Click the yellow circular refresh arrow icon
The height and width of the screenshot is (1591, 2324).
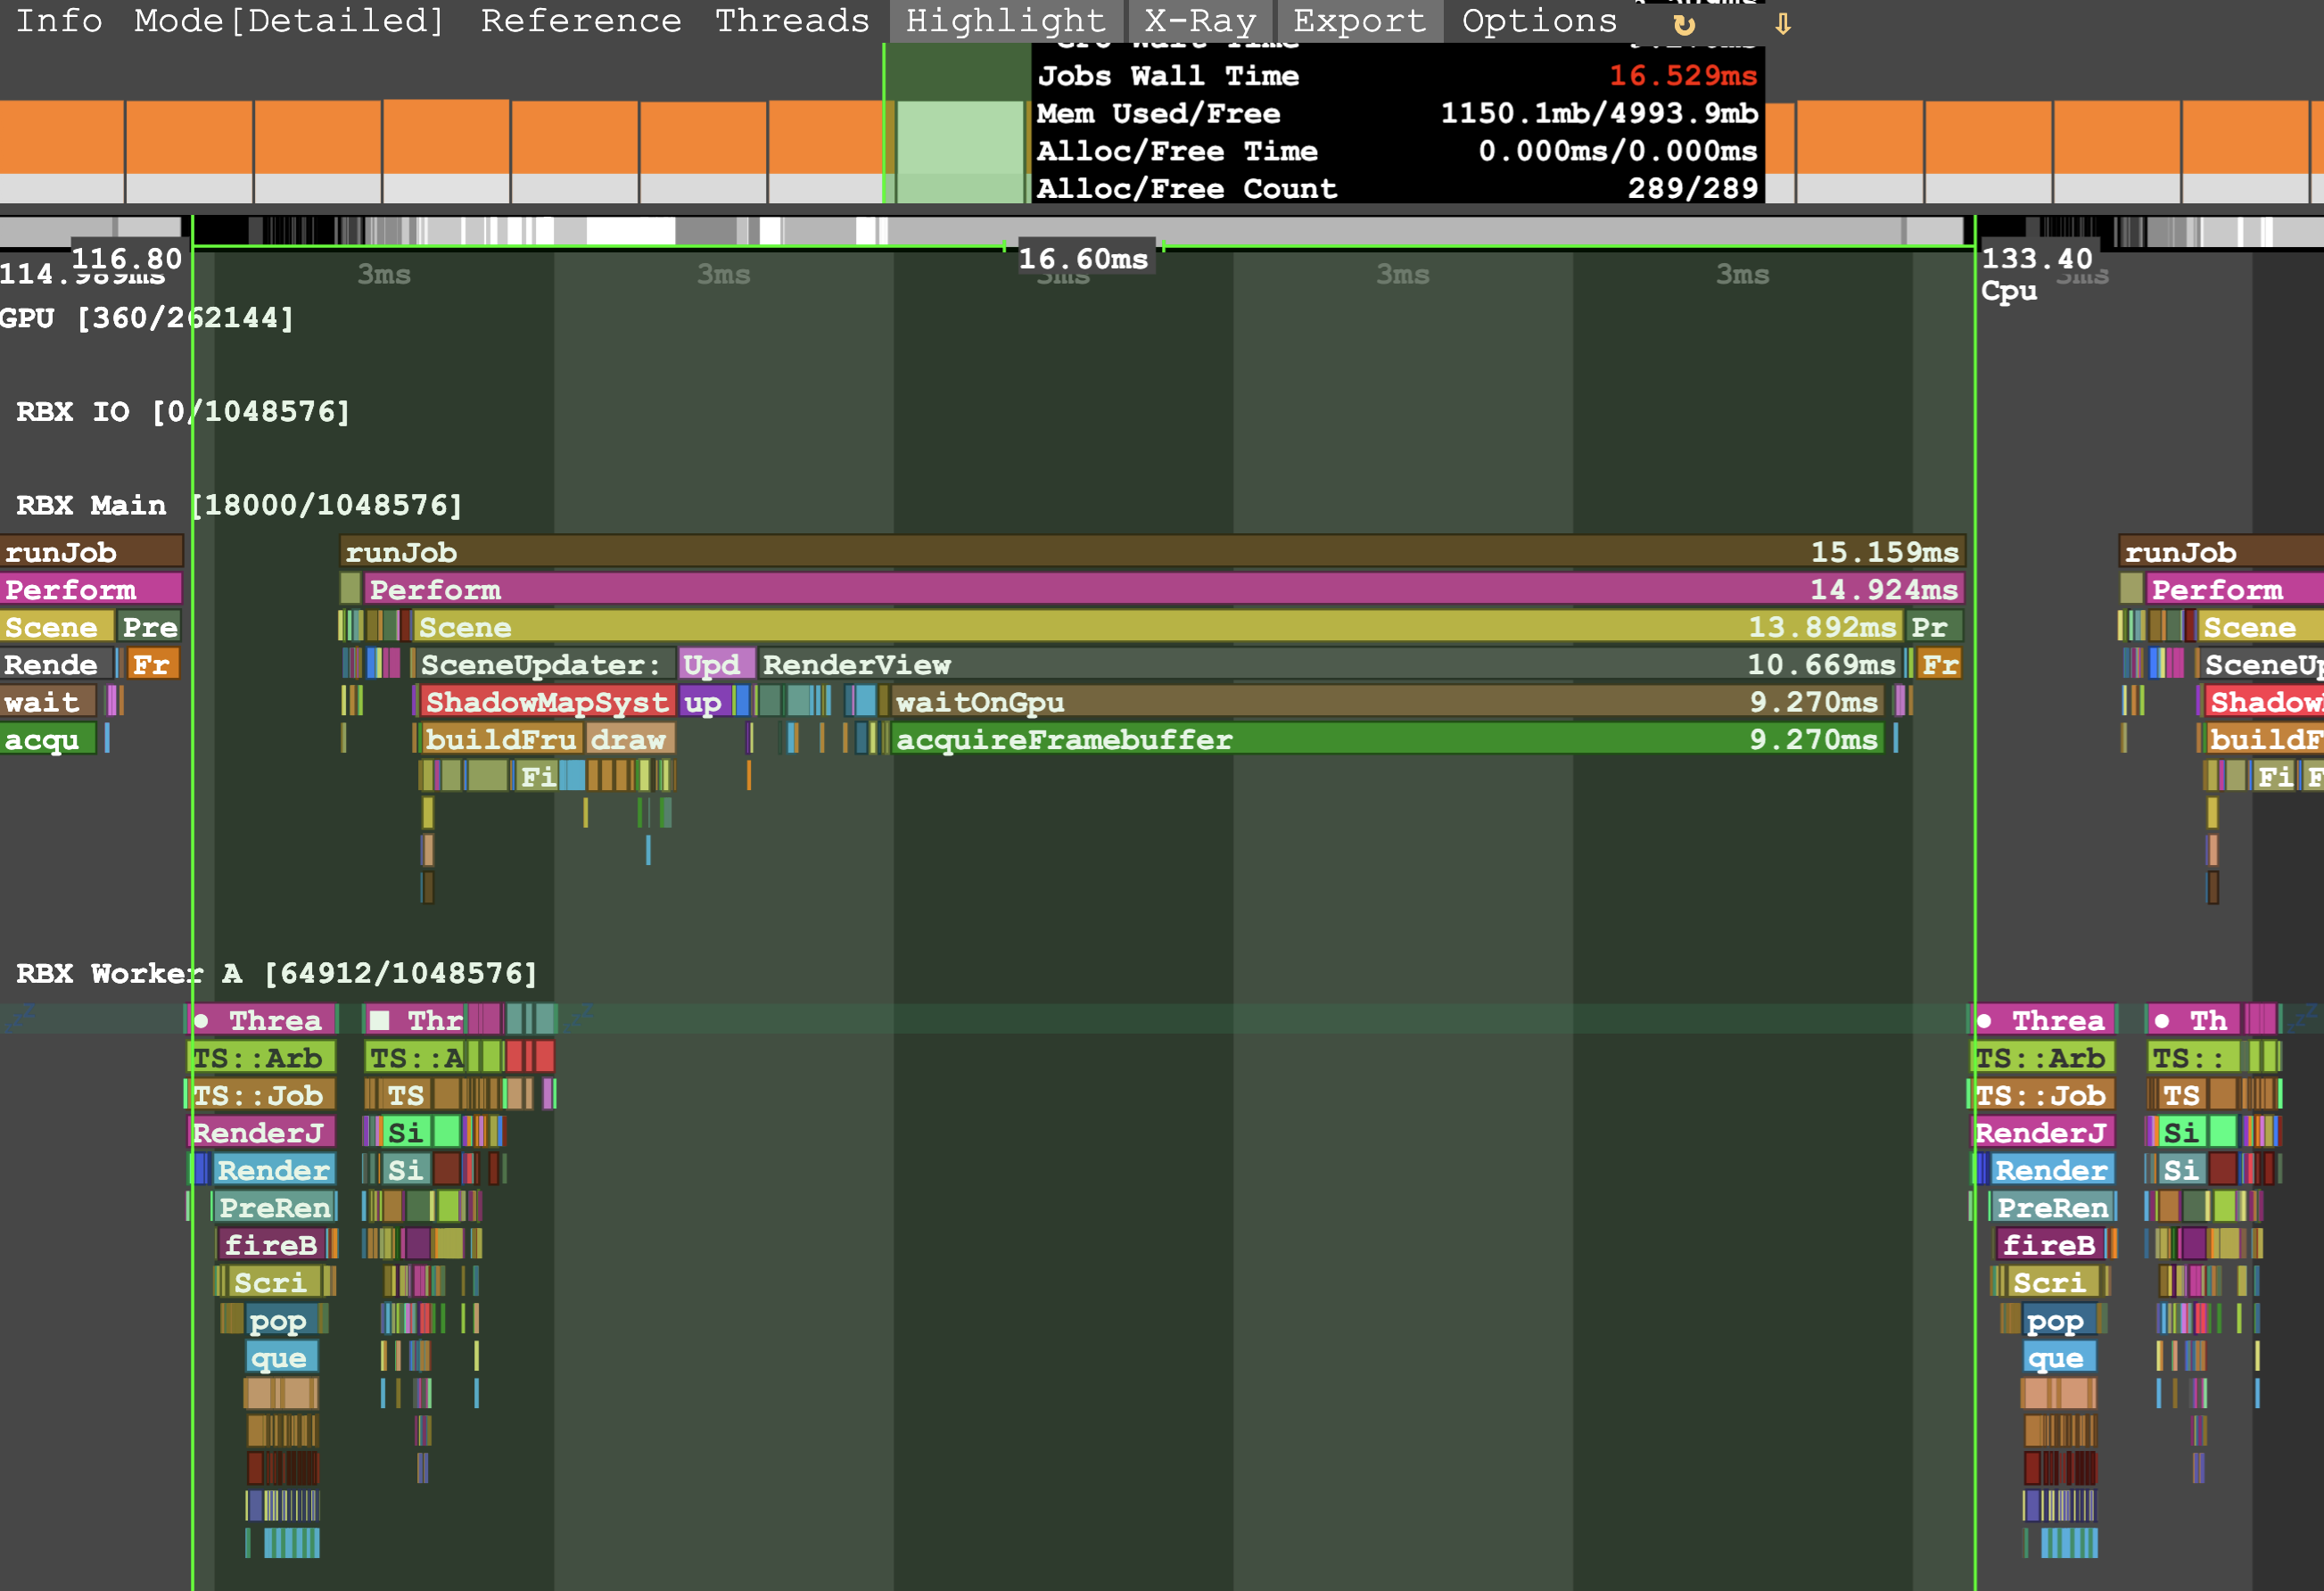point(1684,24)
